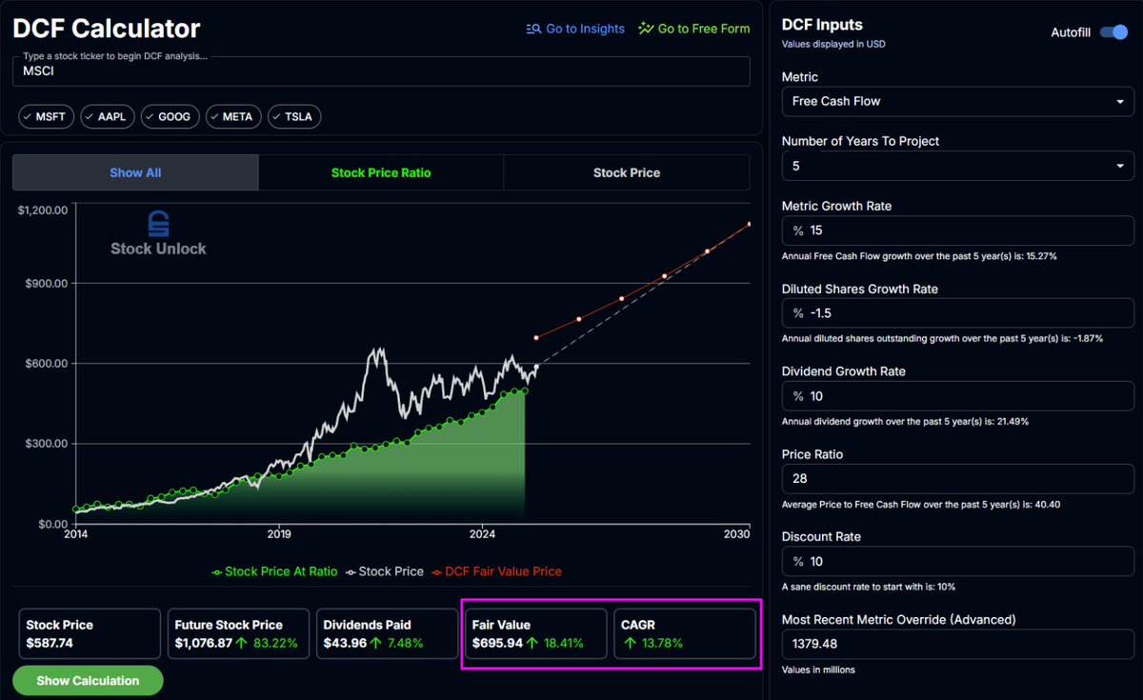Click the Discount Rate input field

(957, 561)
